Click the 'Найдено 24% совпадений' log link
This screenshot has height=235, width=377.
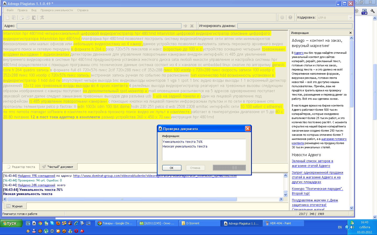point(36,185)
